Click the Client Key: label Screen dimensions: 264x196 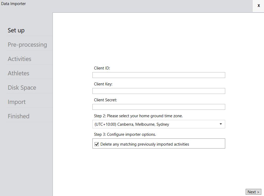pos(103,84)
